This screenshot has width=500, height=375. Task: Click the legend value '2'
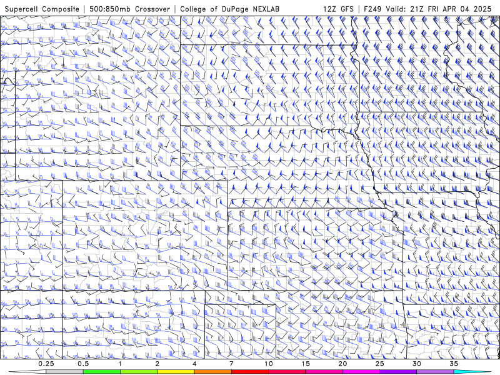(x=157, y=364)
